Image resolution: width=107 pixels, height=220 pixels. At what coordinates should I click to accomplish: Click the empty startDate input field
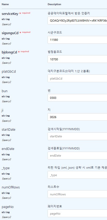point(77,136)
